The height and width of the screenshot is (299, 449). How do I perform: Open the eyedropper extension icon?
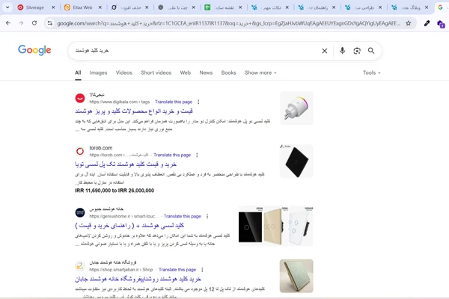(x=427, y=23)
